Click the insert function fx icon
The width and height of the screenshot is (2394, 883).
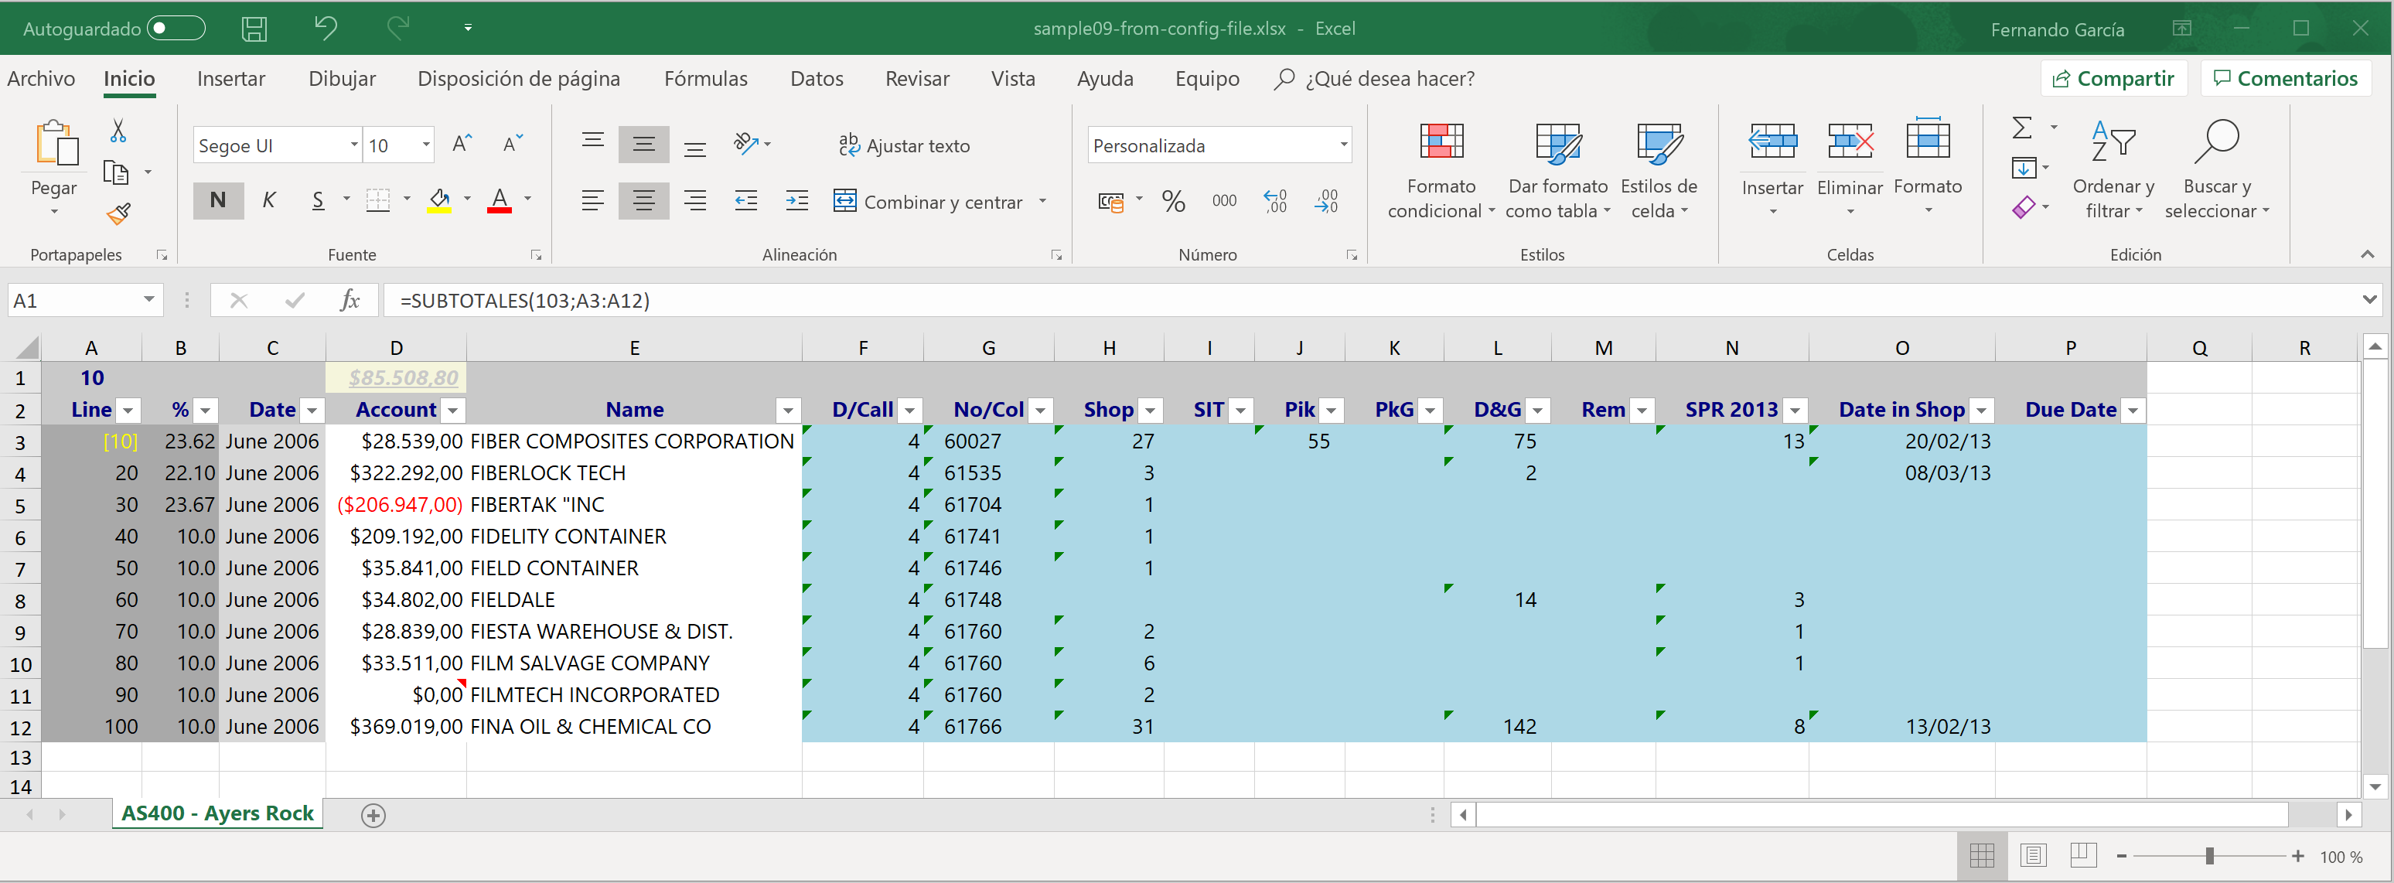(x=350, y=300)
